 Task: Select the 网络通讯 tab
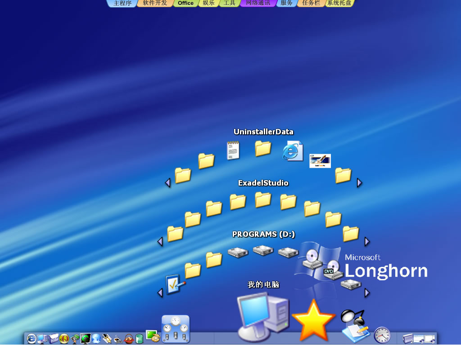coord(258,3)
